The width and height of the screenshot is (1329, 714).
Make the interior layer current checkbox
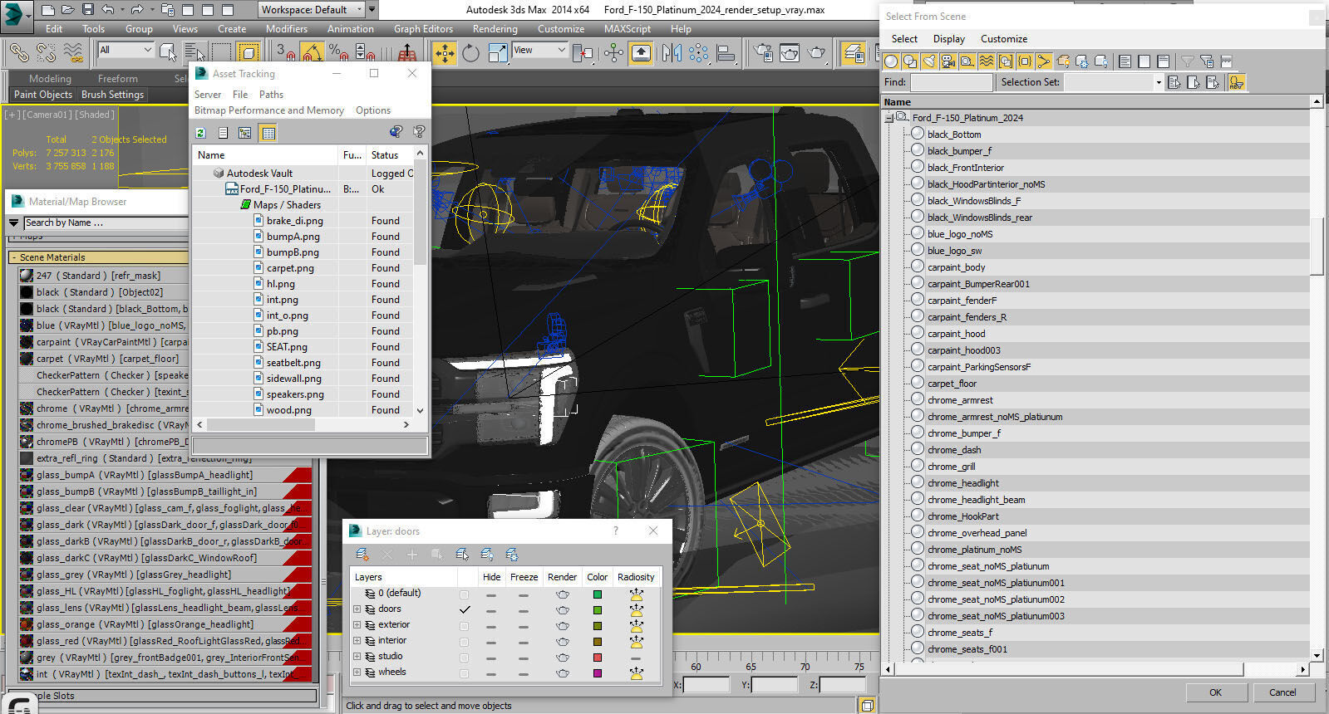(x=464, y=642)
